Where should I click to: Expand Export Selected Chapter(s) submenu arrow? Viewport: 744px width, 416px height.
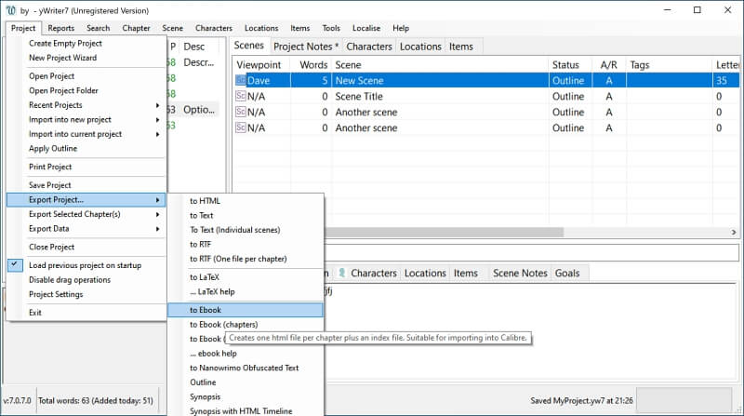[x=157, y=215]
